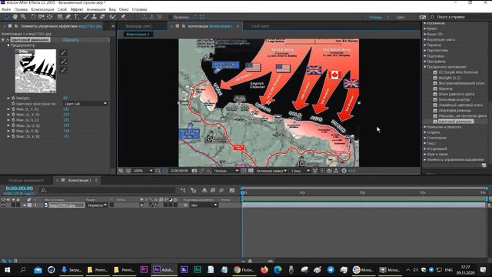Select the Roto Brush tool
The width and height of the screenshot is (492, 277).
113,17
